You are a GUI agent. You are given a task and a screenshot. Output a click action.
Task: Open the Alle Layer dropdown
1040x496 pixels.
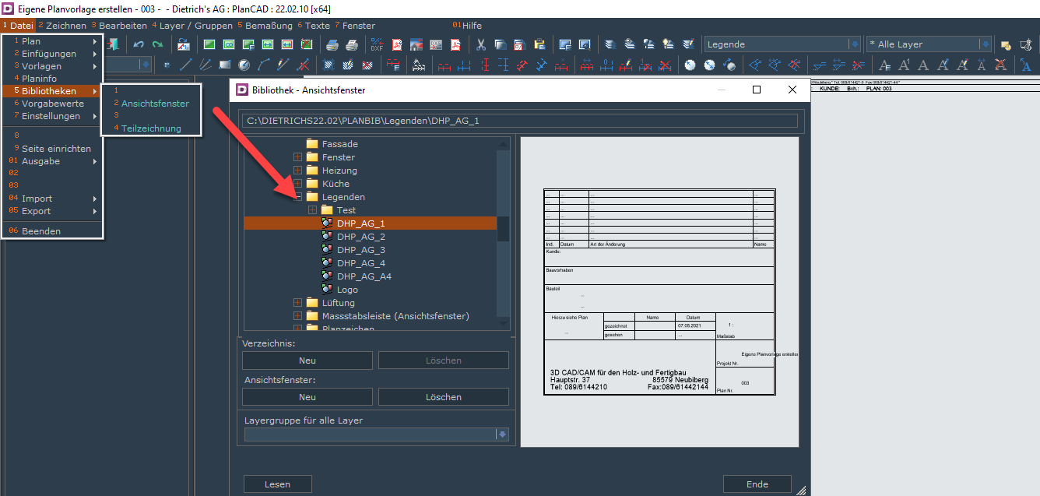(985, 44)
